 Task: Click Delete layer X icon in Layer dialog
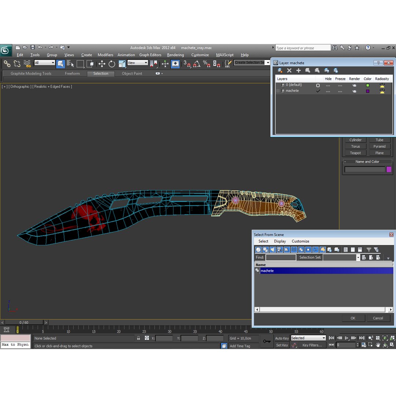289,70
